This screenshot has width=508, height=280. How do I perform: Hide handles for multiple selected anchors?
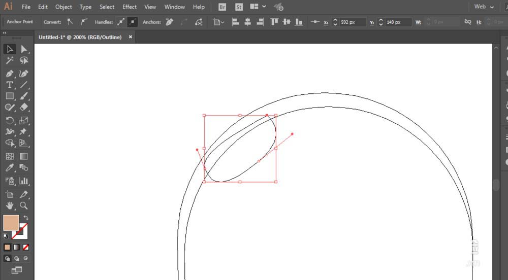click(x=132, y=22)
